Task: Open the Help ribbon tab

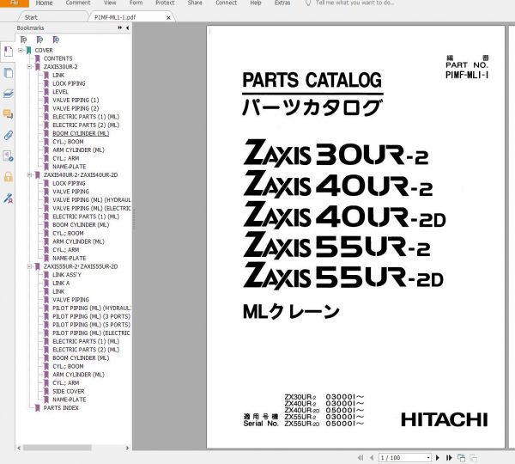Action: click(256, 3)
